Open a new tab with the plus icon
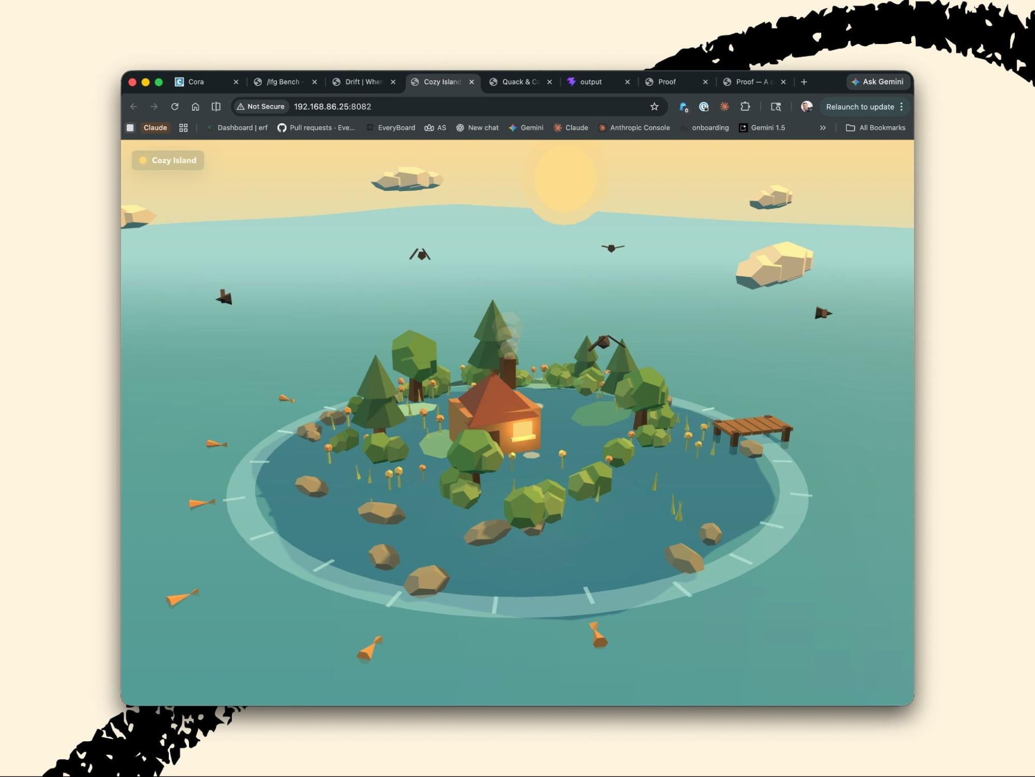The width and height of the screenshot is (1035, 777). (x=804, y=82)
